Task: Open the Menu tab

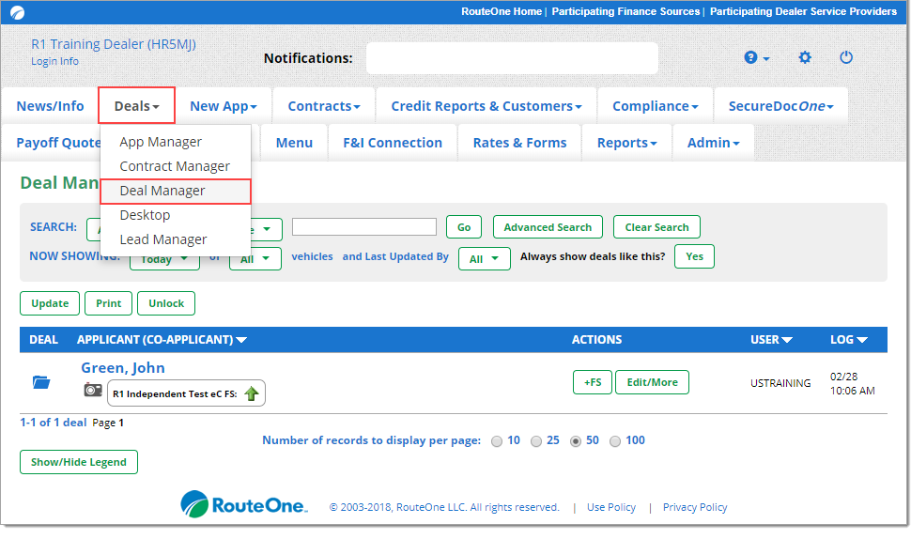Action: 294,143
